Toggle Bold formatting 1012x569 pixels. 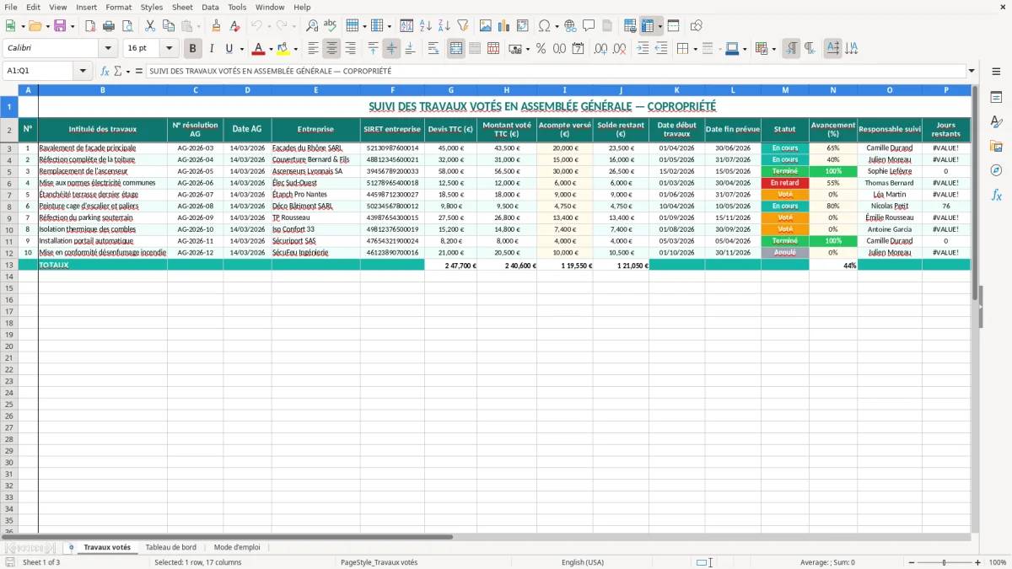point(193,49)
